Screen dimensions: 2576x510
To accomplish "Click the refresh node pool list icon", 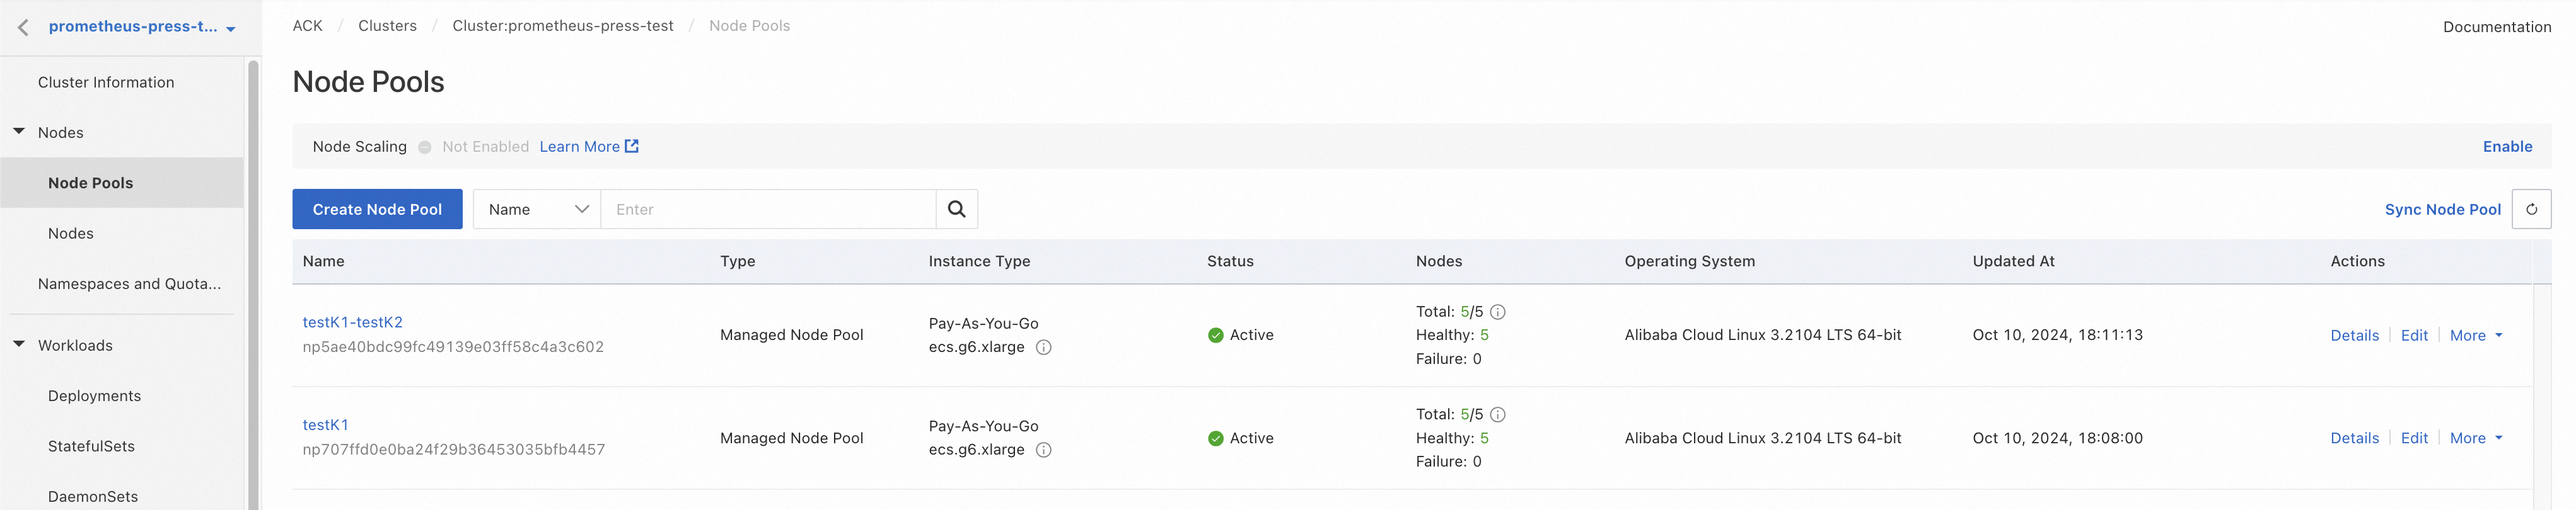I will (2531, 210).
